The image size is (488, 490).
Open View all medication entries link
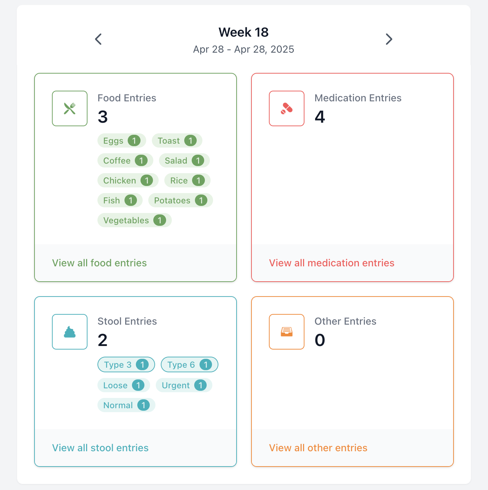click(331, 263)
